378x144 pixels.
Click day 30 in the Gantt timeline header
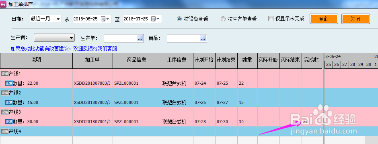[x=369, y=64]
